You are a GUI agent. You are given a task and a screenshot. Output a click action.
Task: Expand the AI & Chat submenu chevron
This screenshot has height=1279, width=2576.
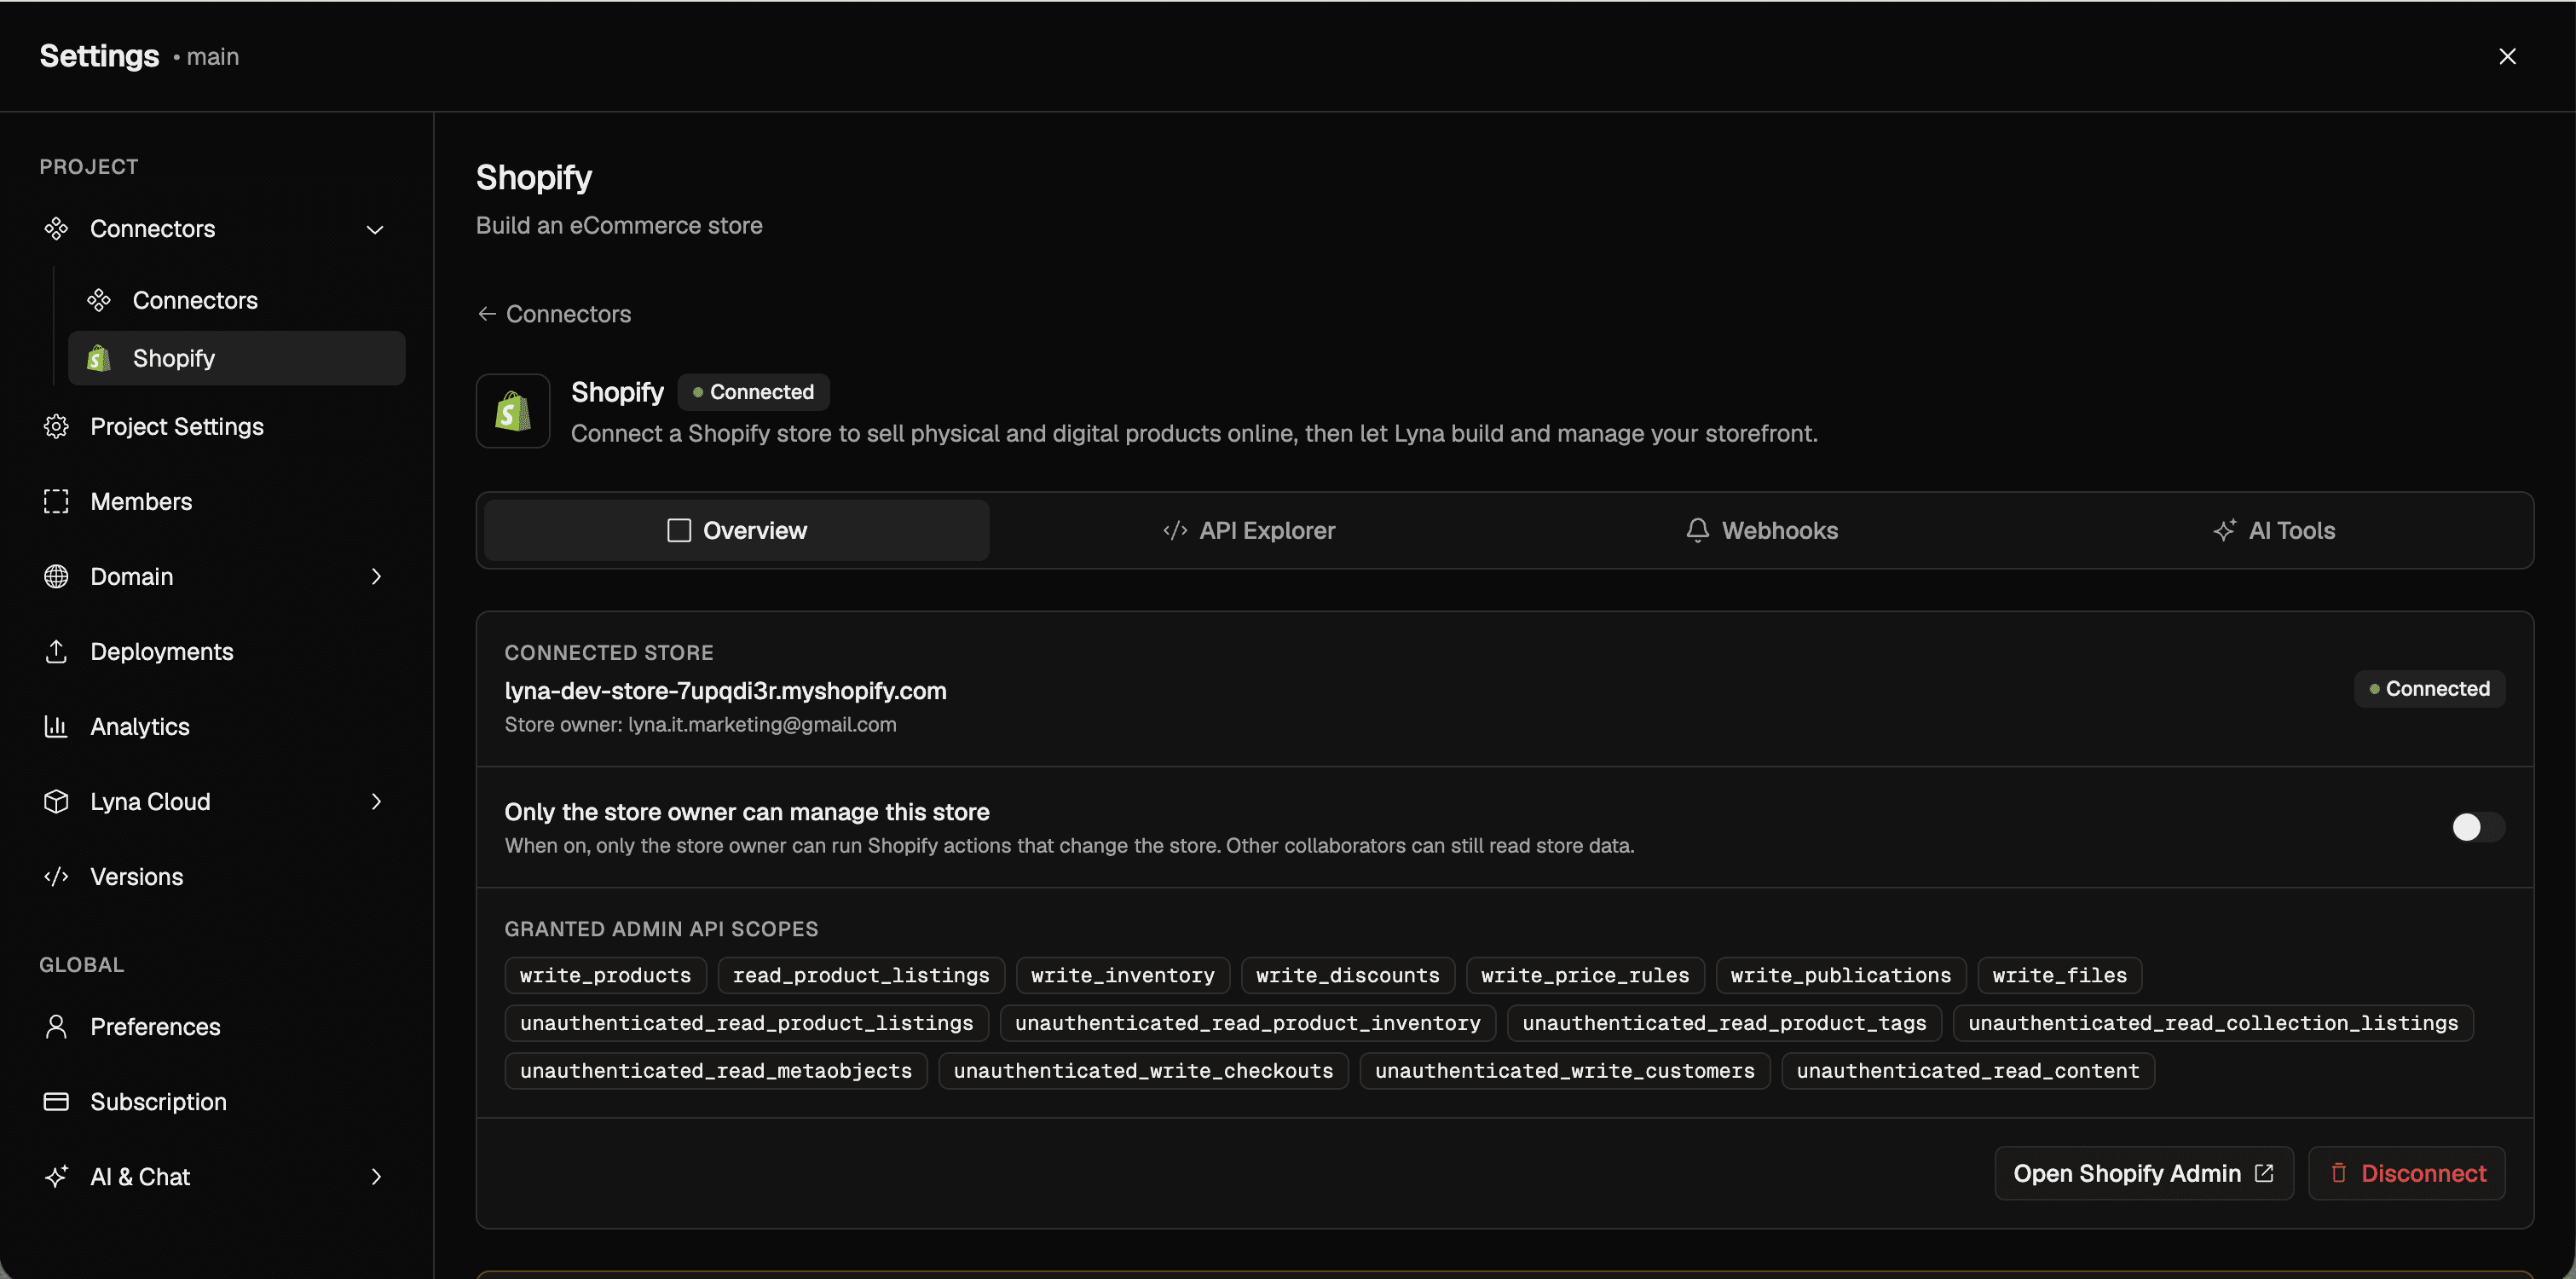[x=376, y=1177]
